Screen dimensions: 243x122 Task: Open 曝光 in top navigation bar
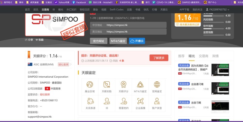click(x=61, y=9)
